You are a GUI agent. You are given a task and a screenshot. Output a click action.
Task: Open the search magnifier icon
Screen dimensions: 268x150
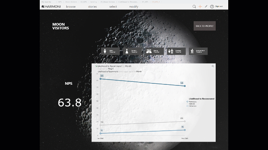click(194, 7)
